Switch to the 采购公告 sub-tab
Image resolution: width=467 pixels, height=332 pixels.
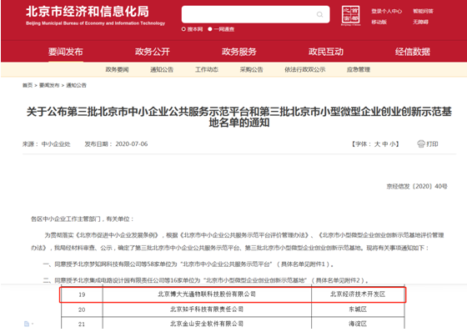click(x=251, y=69)
